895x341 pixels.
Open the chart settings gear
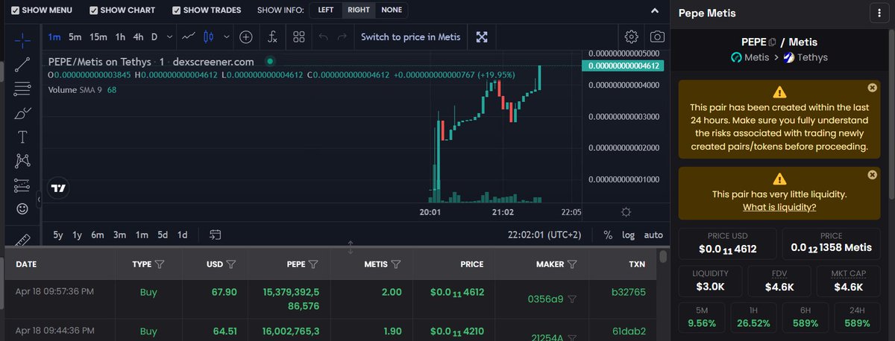coord(632,36)
